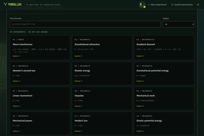Click the 03 / MATHEMATICS category label
The height and width of the screenshot is (136, 204).
146,40
